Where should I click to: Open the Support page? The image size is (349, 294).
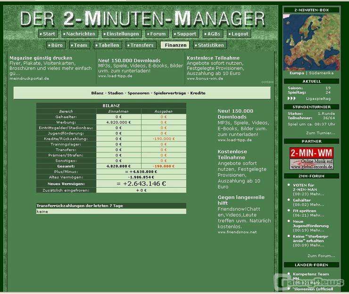pyautogui.click(x=186, y=34)
